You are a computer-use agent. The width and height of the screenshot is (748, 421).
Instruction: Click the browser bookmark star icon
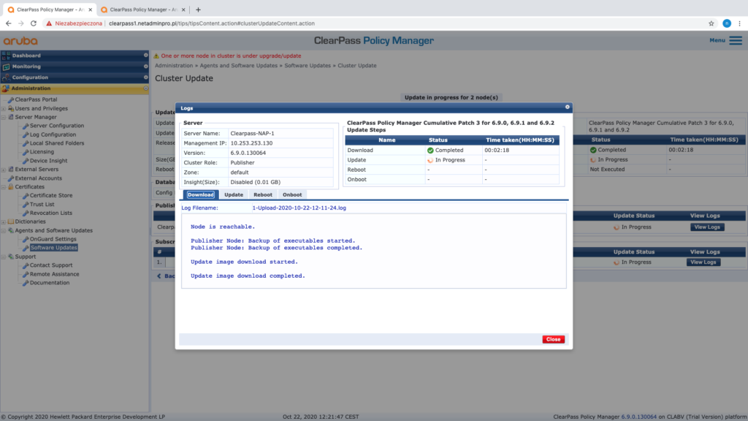tap(711, 23)
